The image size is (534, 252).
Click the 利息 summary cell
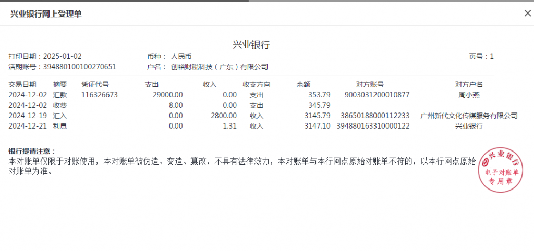60,126
